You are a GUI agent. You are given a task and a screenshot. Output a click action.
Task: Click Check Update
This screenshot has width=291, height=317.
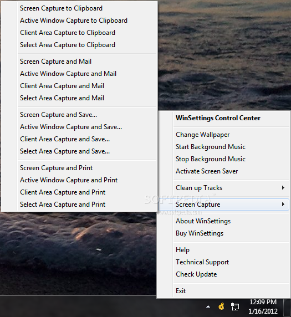coord(224,274)
